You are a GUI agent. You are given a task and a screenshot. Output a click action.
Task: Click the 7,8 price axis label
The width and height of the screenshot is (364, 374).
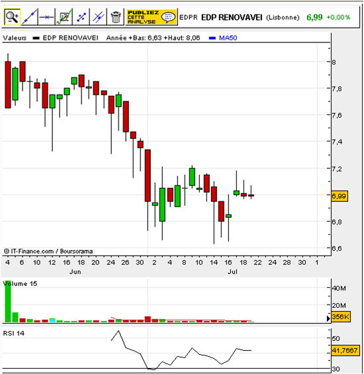point(337,89)
